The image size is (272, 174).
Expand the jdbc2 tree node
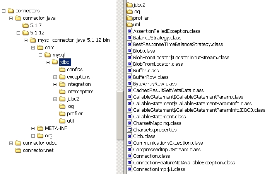55,99
